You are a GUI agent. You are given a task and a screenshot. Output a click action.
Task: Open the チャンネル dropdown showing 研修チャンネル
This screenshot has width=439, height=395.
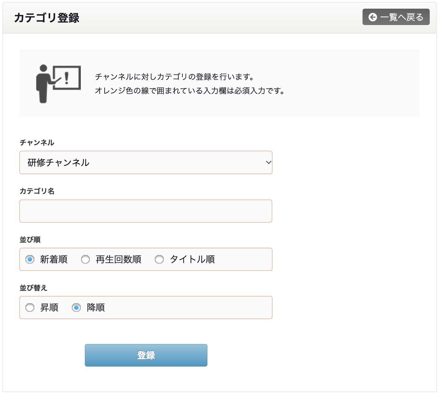146,163
